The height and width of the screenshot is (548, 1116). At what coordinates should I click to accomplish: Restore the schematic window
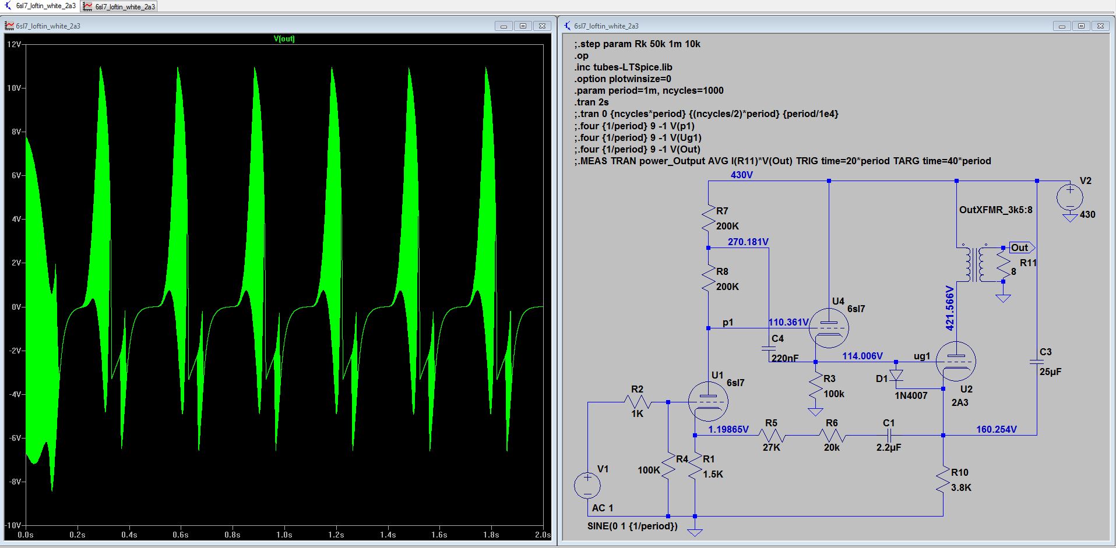coord(1081,26)
